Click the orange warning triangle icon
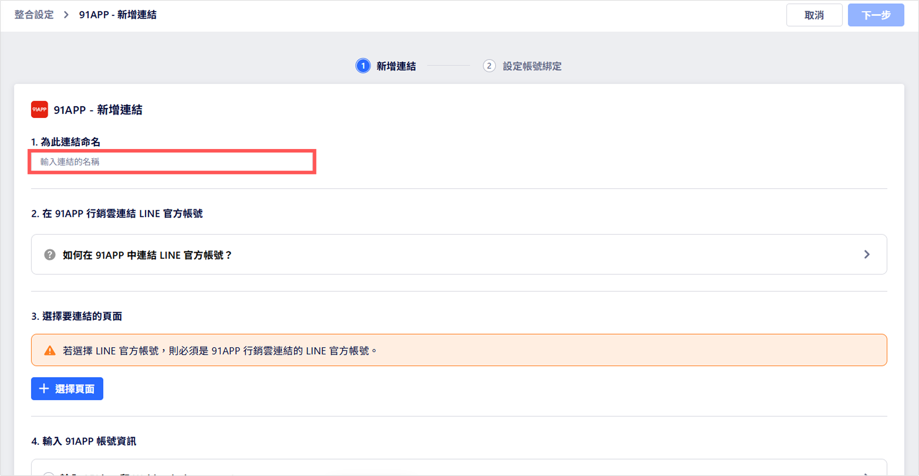This screenshot has width=919, height=476. click(50, 350)
